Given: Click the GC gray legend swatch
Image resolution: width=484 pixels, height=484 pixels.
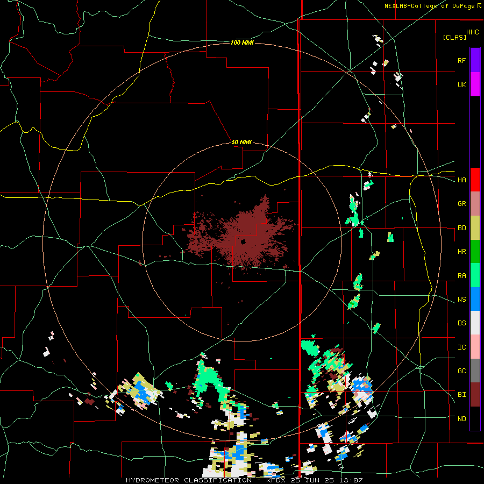Looking at the screenshot, I should click(x=475, y=371).
